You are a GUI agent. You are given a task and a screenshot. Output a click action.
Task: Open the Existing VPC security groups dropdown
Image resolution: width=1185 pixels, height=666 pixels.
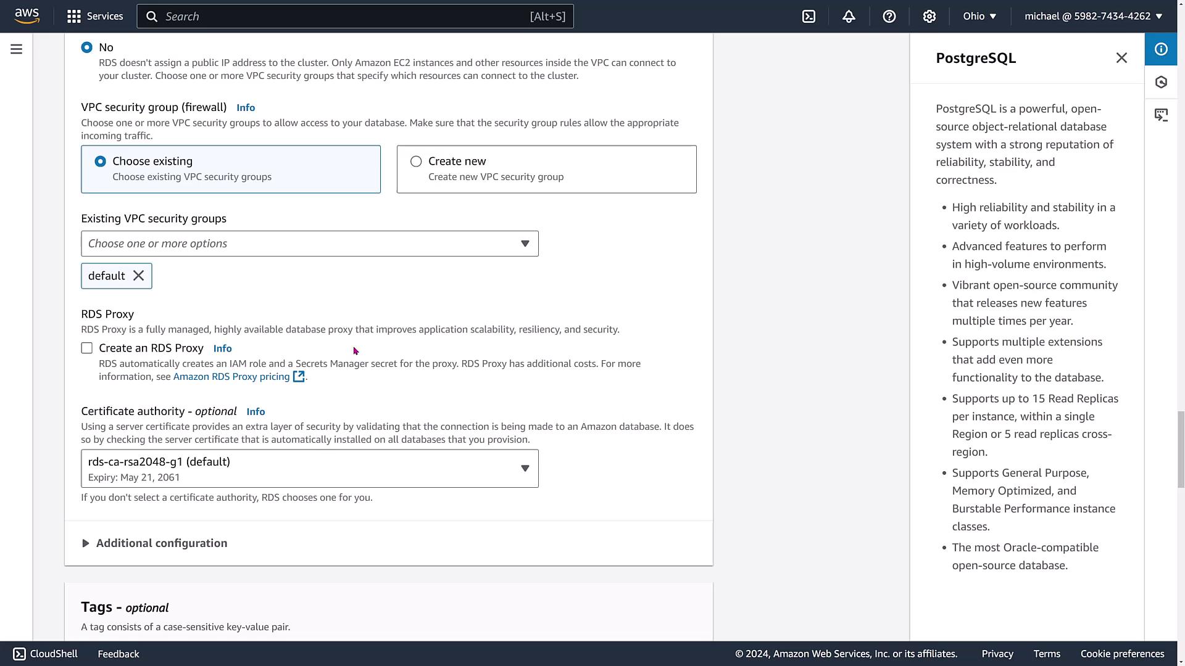point(309,244)
